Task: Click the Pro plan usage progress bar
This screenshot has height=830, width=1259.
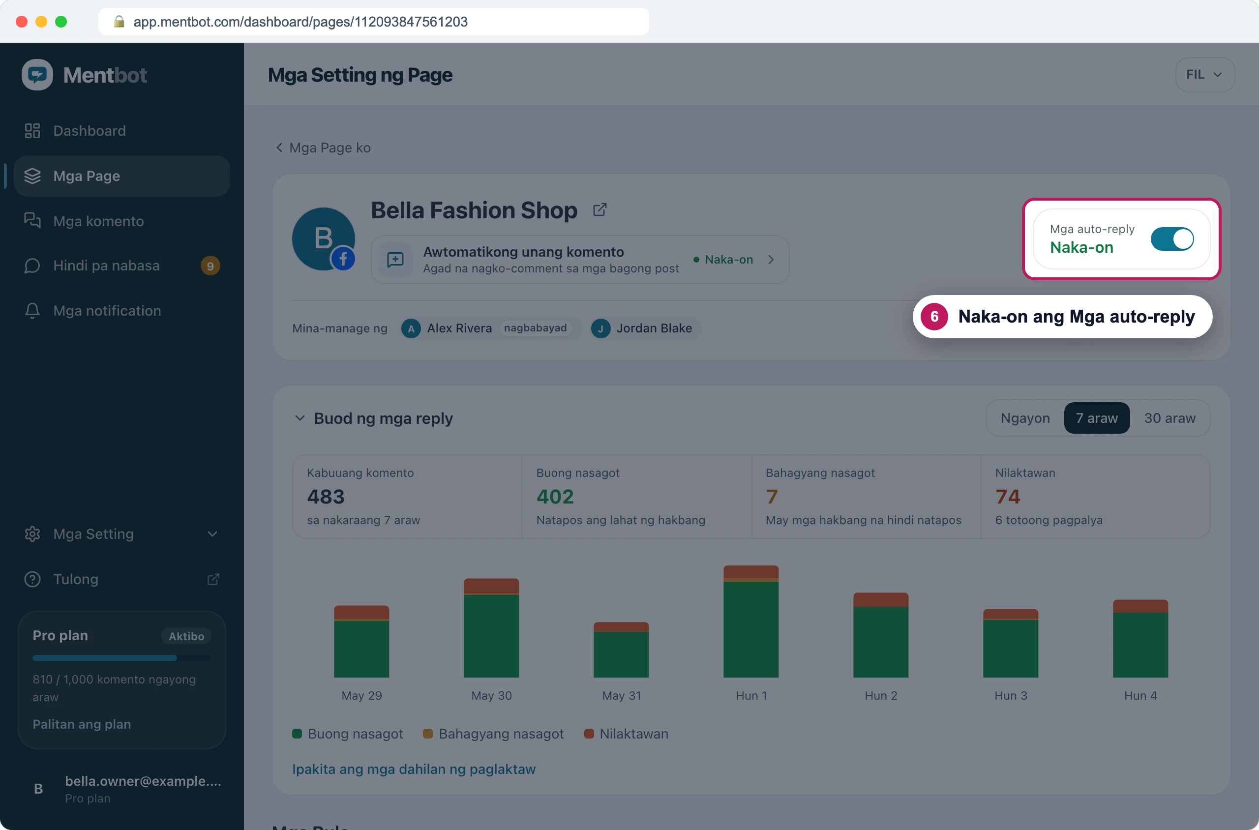Action: pyautogui.click(x=122, y=658)
